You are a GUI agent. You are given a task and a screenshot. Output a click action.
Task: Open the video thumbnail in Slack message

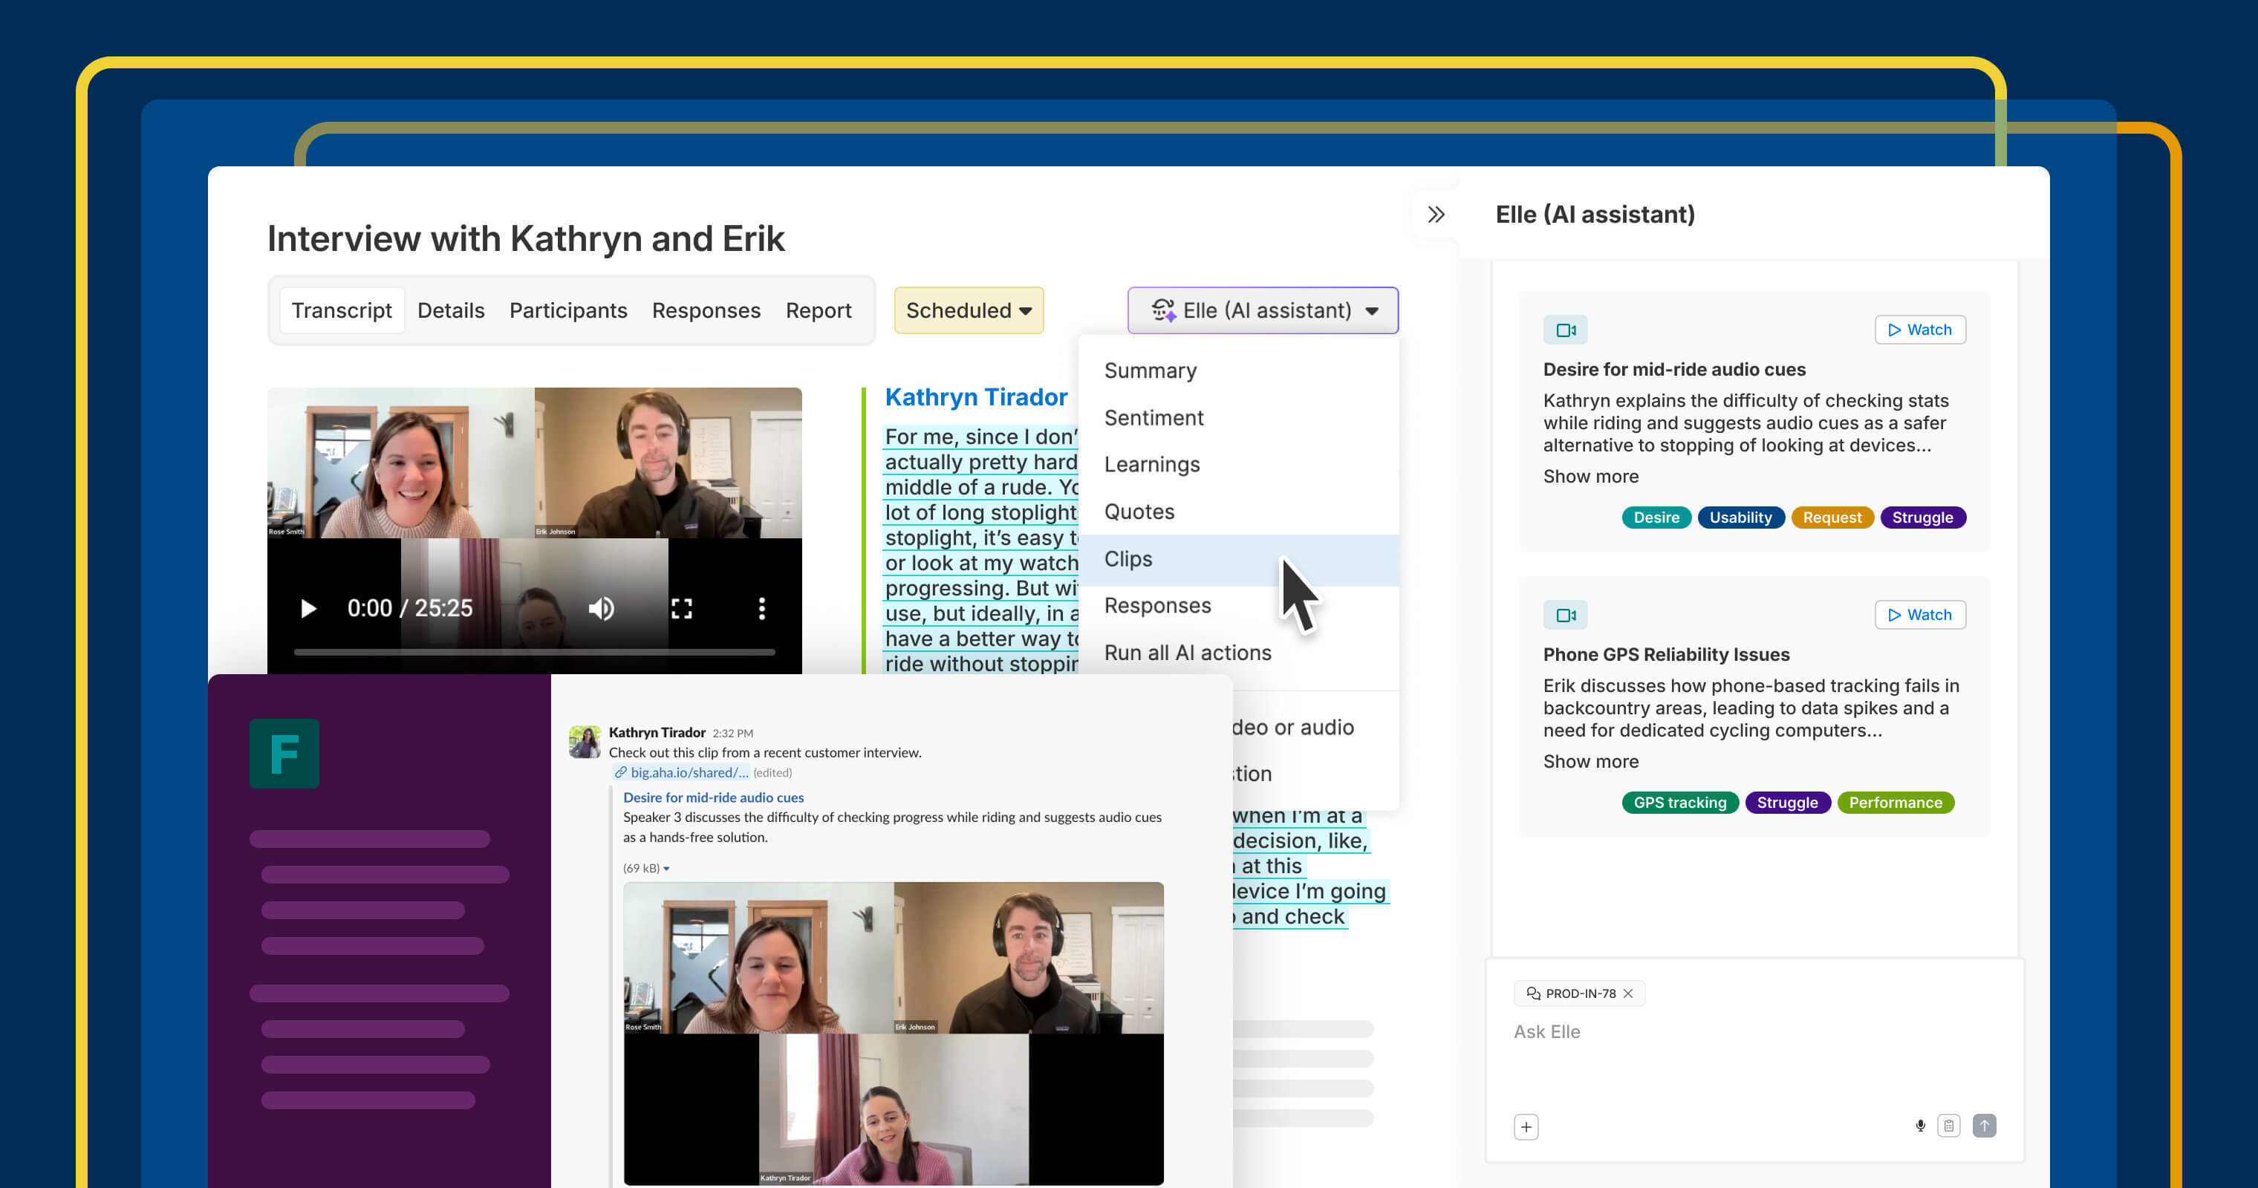[x=894, y=1034]
